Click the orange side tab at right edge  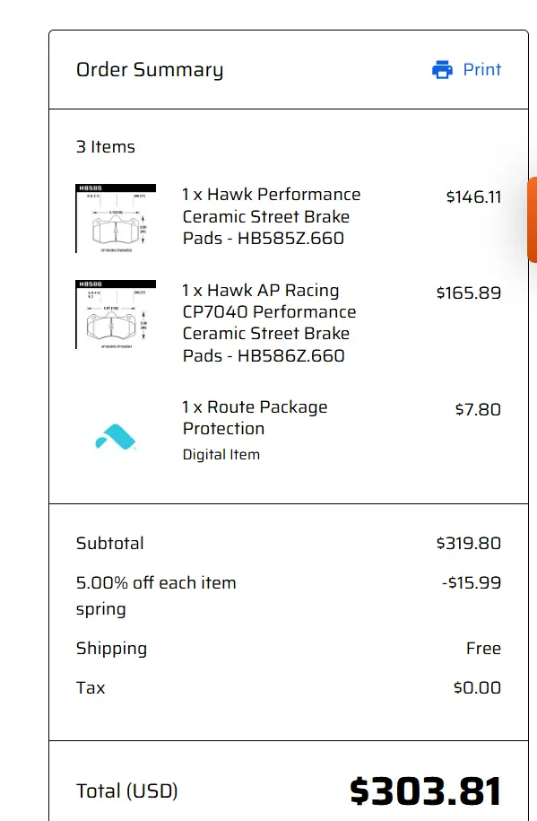coord(533,220)
